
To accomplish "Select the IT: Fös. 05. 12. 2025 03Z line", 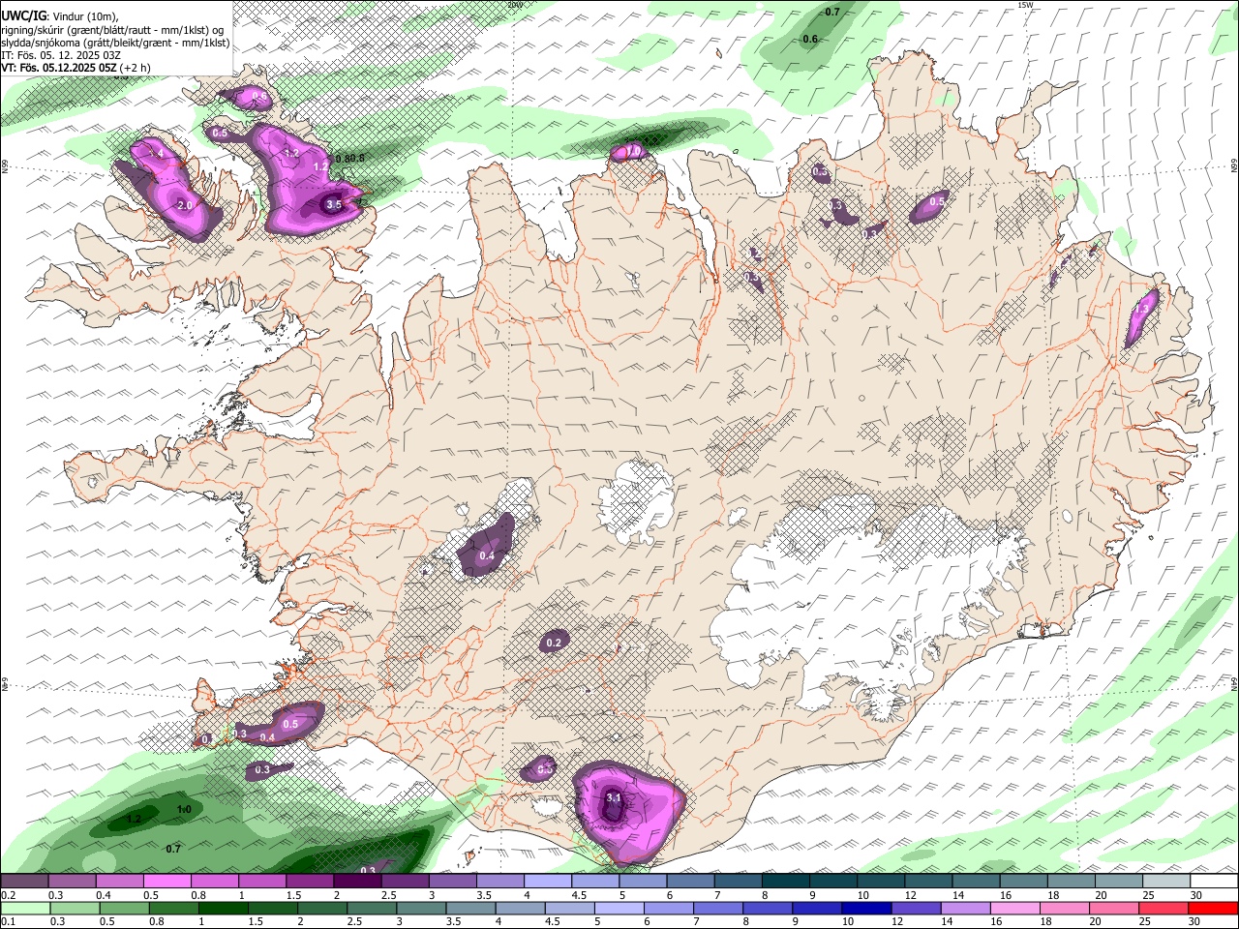I will 61,55.
